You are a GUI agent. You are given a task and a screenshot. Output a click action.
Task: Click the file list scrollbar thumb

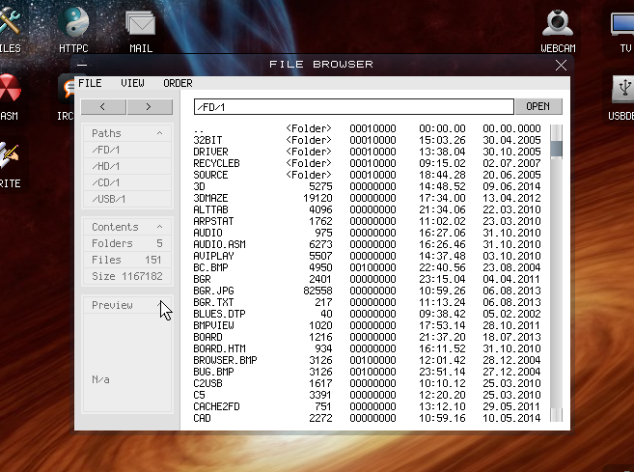coord(557,150)
